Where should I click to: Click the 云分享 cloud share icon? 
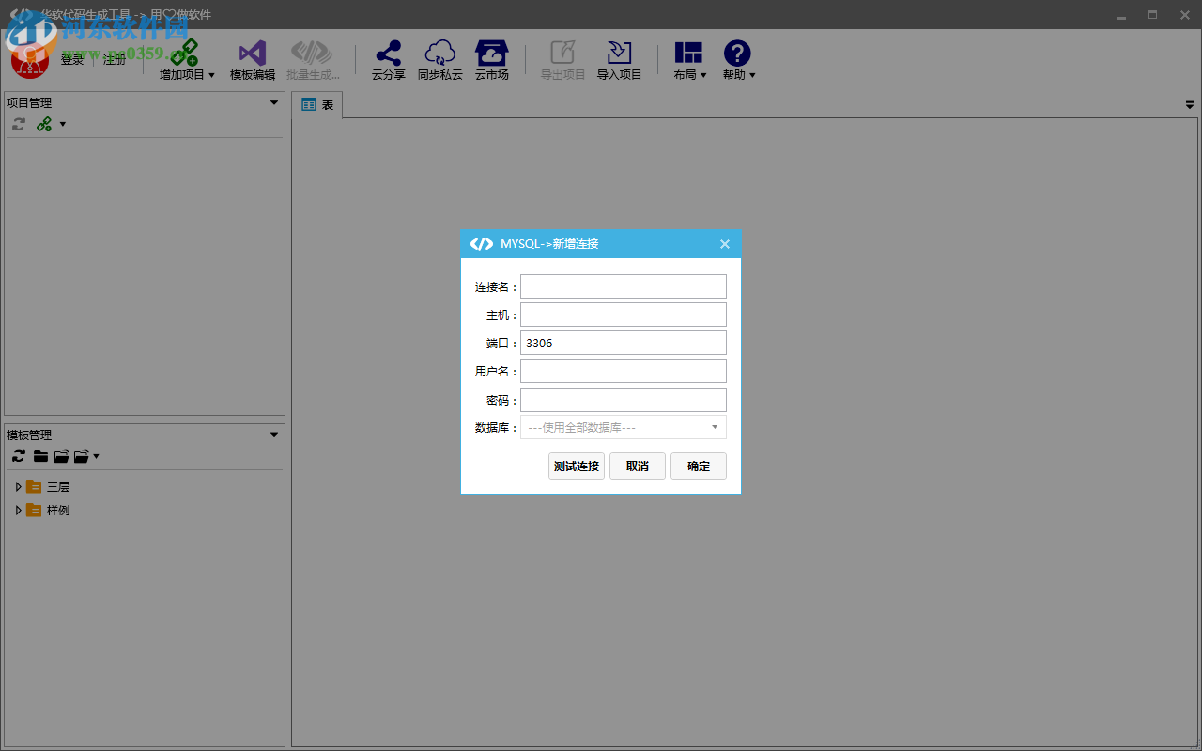click(x=388, y=54)
